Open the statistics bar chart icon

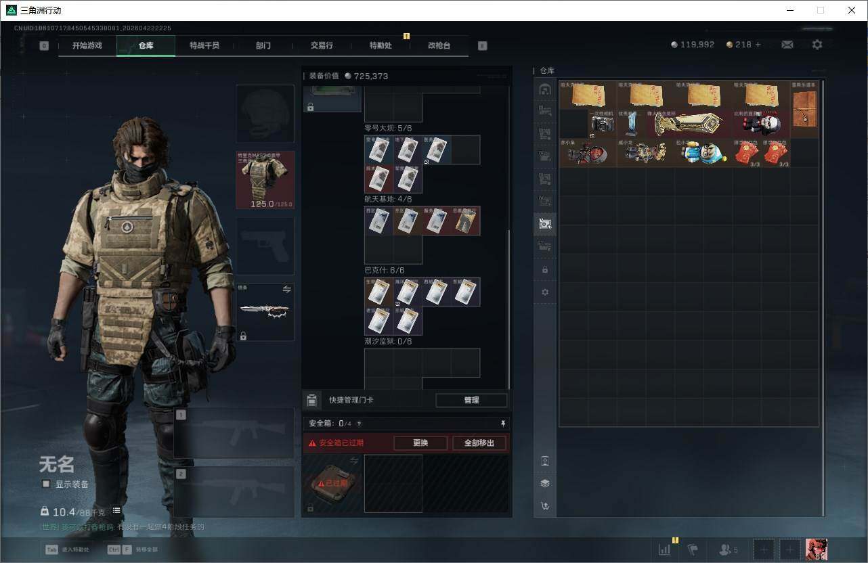coord(665,549)
